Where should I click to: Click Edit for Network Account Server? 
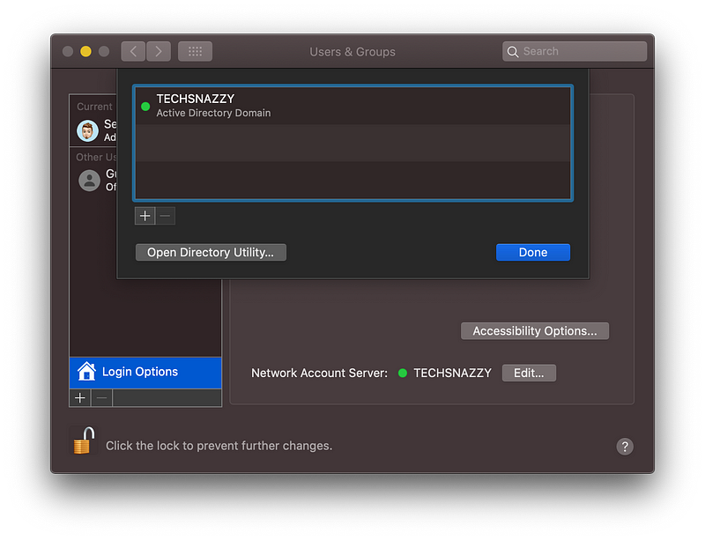(x=529, y=374)
